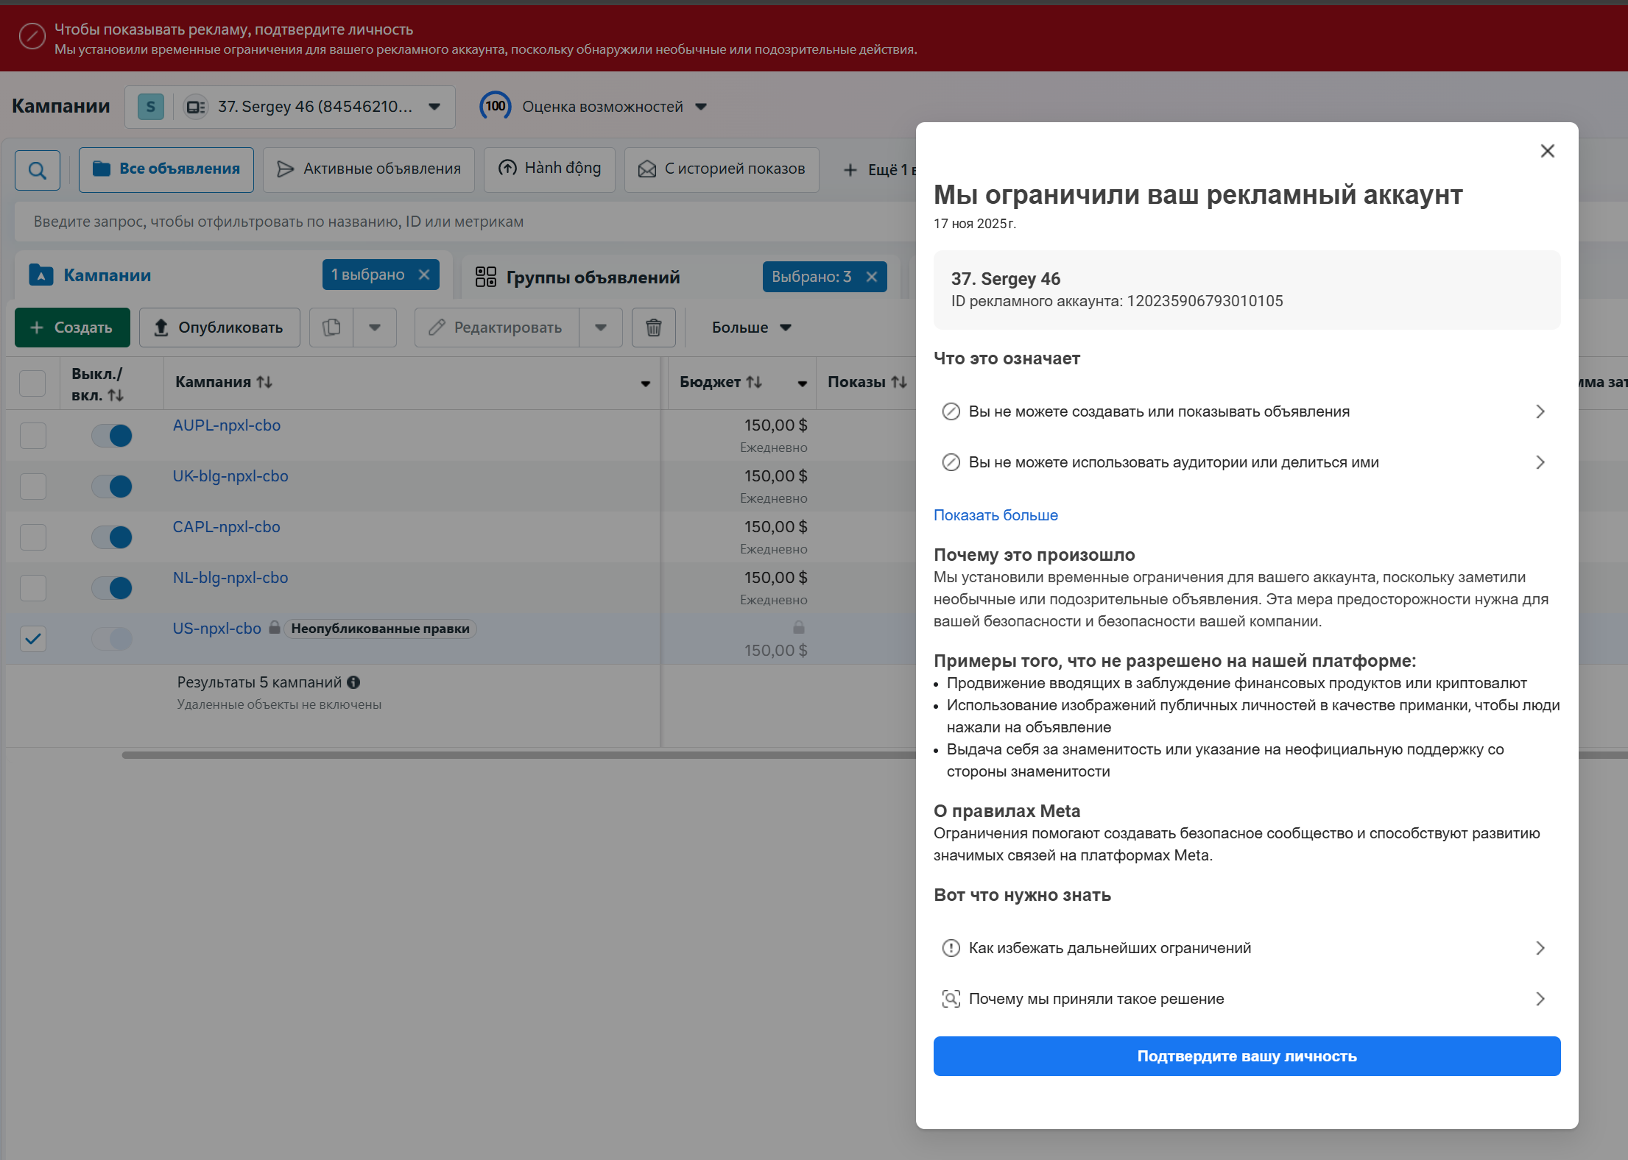Image resolution: width=1628 pixels, height=1160 pixels.
Task: Click info icon next to campaign results
Action: pos(353,682)
